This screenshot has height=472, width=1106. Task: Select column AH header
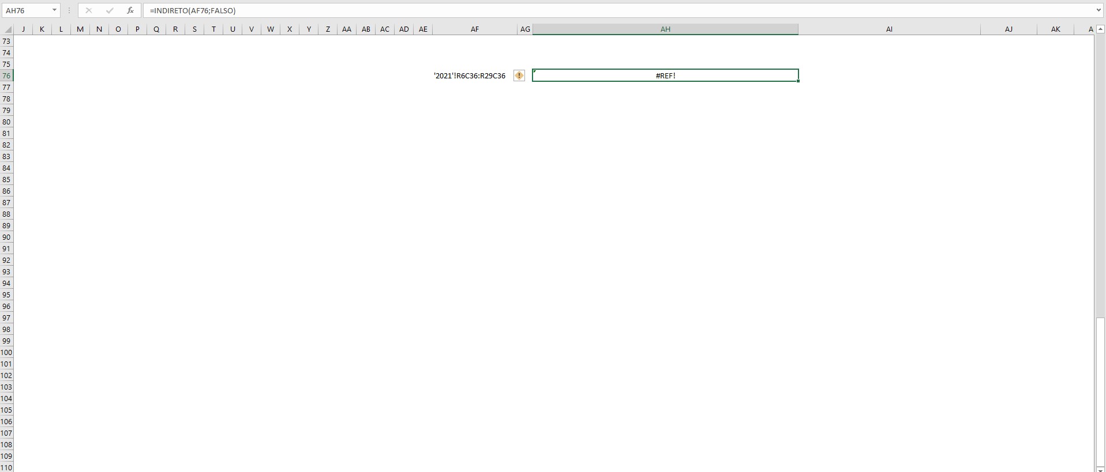pyautogui.click(x=665, y=29)
